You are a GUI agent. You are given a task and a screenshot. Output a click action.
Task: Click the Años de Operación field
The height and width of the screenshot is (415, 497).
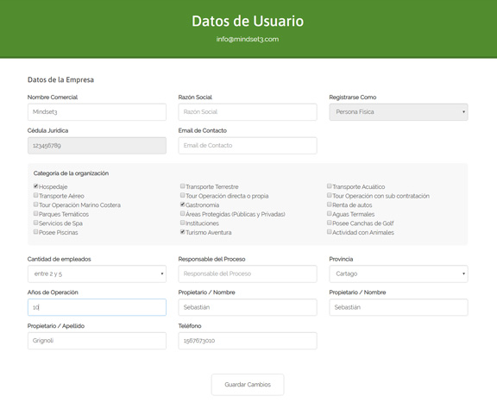coord(97,307)
